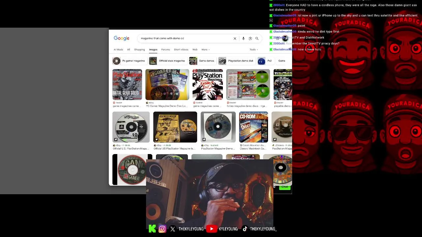The image size is (422, 237).
Task: Click the YouTube icon beside KYLEYOUNG
Action: pos(211,229)
